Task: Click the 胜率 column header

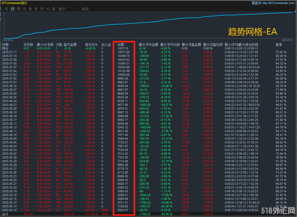Action: click(x=279, y=45)
